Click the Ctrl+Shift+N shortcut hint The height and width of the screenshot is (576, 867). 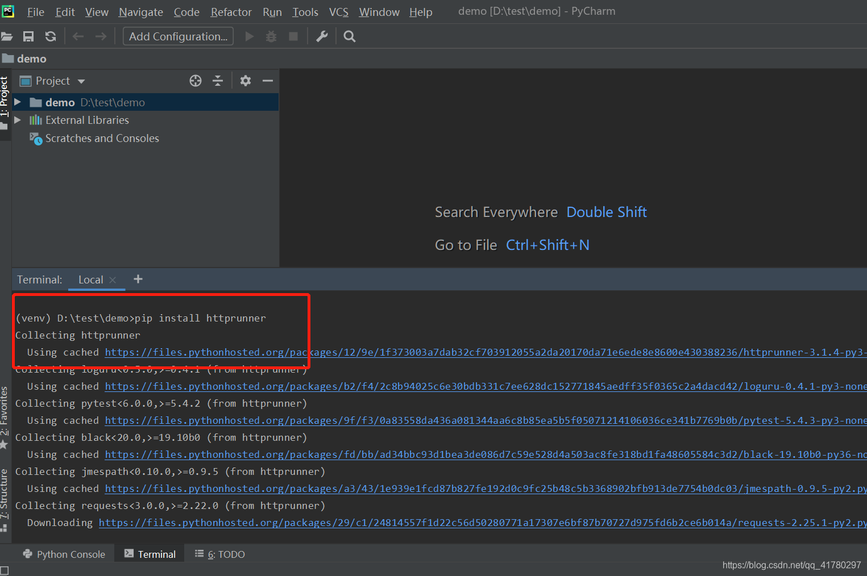[x=547, y=245]
